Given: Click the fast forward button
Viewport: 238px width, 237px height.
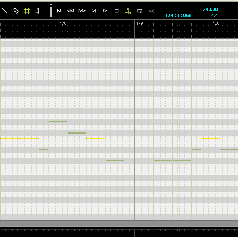Looking at the screenshot, I should 82,11.
